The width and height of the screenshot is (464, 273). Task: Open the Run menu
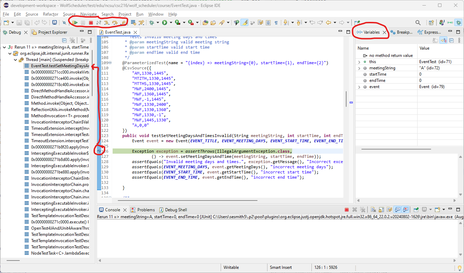coord(140,14)
